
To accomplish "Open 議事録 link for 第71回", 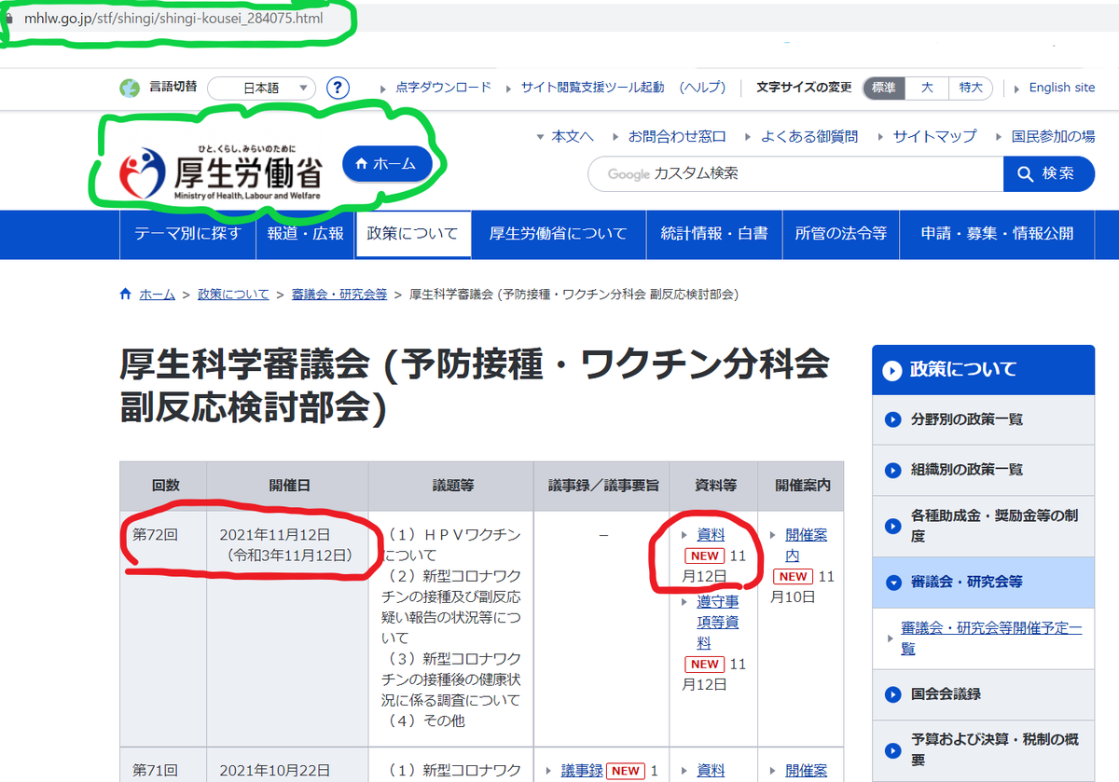I will 583,771.
